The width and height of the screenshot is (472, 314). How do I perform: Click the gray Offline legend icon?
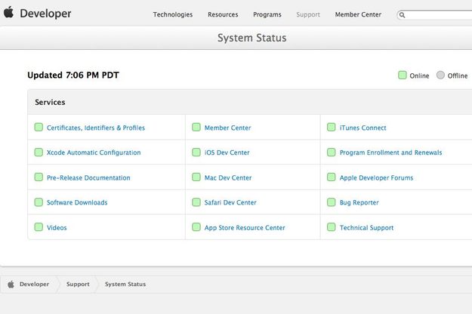click(x=440, y=75)
